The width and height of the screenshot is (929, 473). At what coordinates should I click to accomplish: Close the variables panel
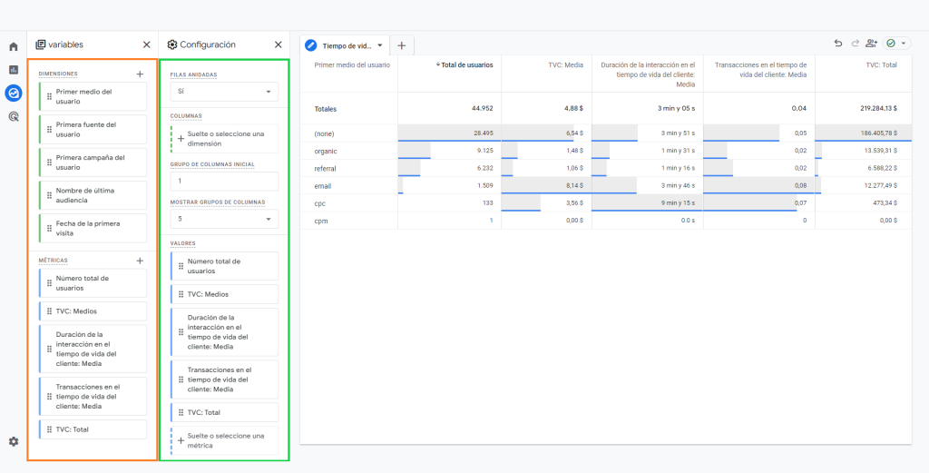click(146, 44)
